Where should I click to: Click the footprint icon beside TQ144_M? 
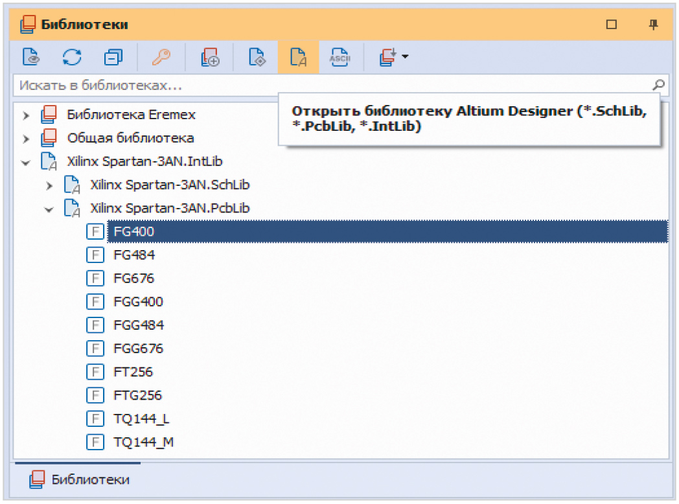95,442
